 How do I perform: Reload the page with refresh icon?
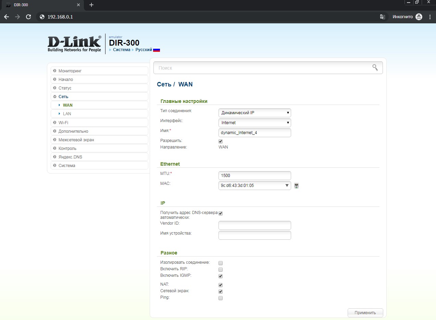[x=28, y=16]
